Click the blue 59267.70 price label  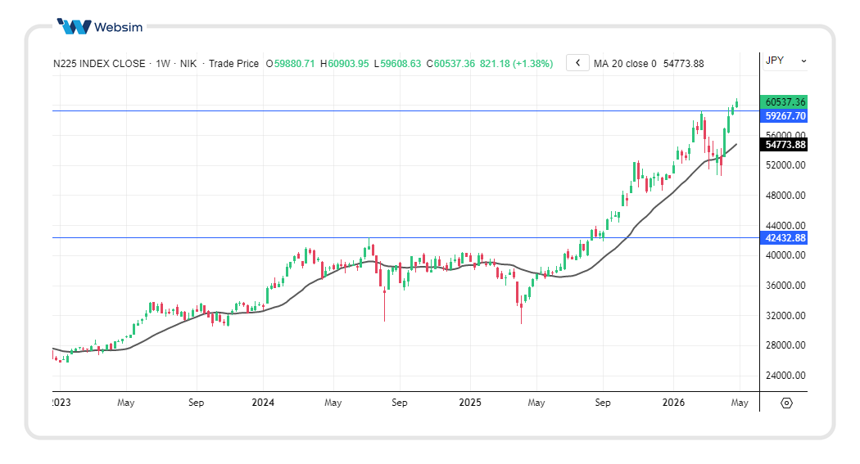pyautogui.click(x=785, y=116)
